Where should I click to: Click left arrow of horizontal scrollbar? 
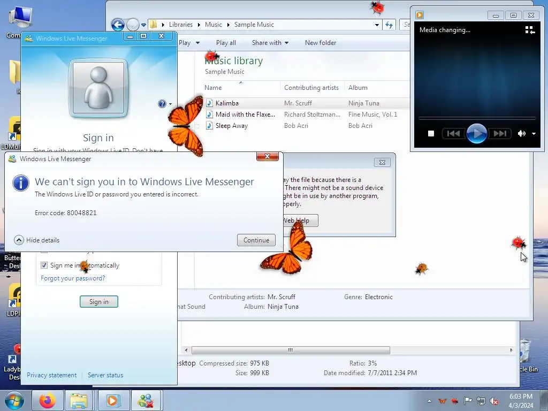tap(186, 350)
